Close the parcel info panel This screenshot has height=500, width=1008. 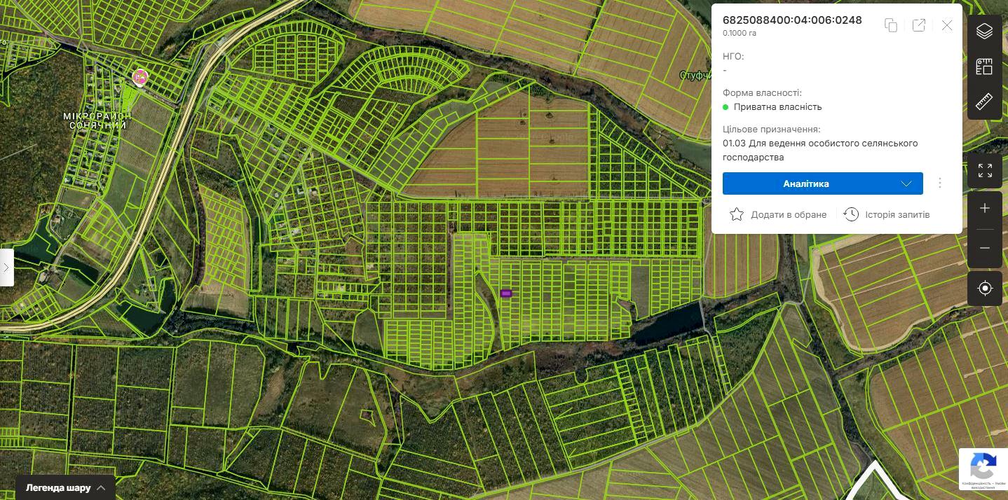tap(947, 25)
